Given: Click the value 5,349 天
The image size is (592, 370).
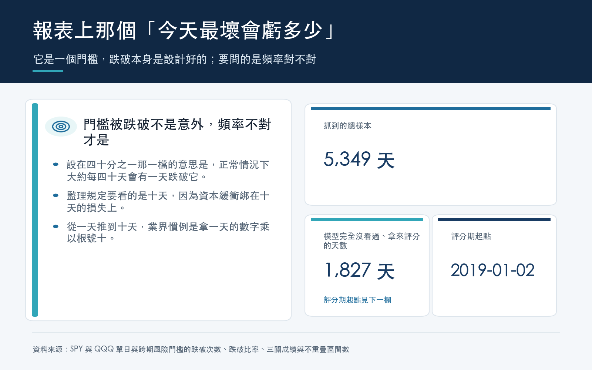Looking at the screenshot, I should 359,160.
